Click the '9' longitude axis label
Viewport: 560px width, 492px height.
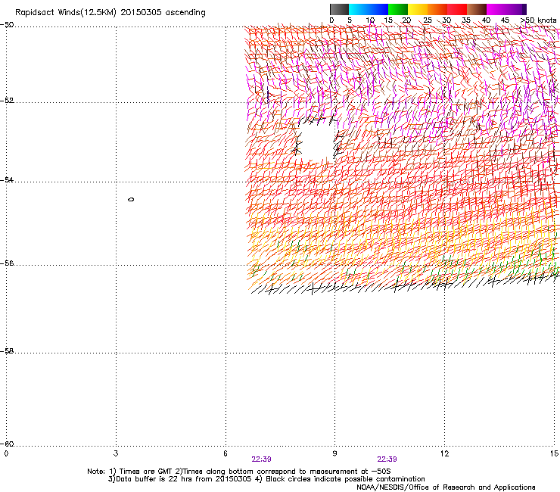pyautogui.click(x=334, y=453)
